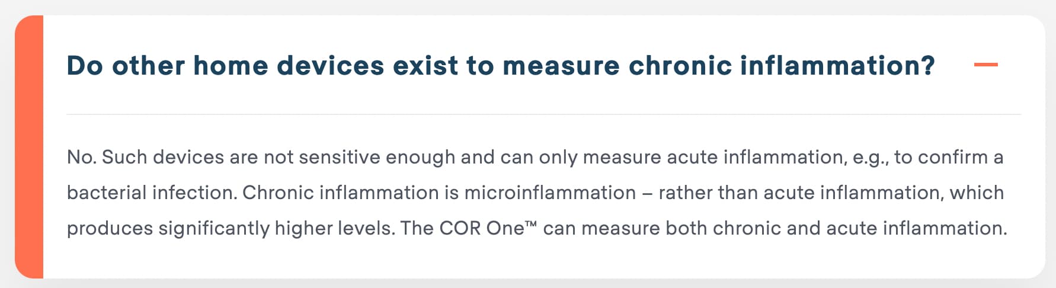Click the horizontal divider under the question

[x=543, y=114]
